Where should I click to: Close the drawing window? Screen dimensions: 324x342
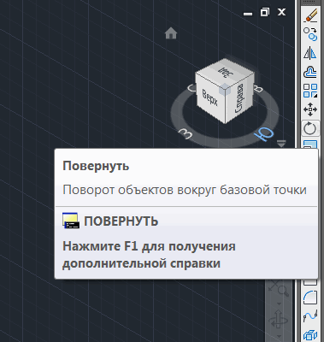coord(281,12)
